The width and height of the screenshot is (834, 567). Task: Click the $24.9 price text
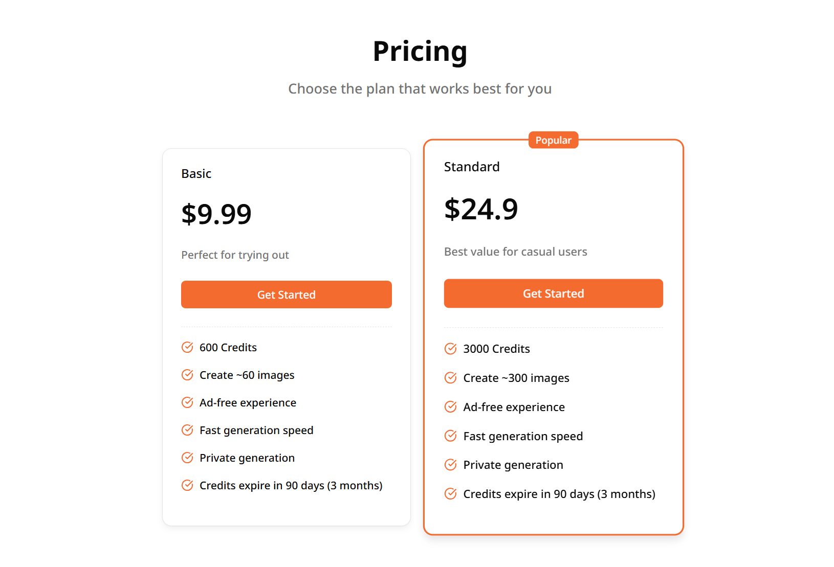481,210
